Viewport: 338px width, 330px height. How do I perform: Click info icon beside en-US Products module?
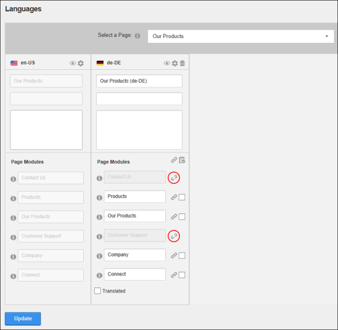pos(14,198)
